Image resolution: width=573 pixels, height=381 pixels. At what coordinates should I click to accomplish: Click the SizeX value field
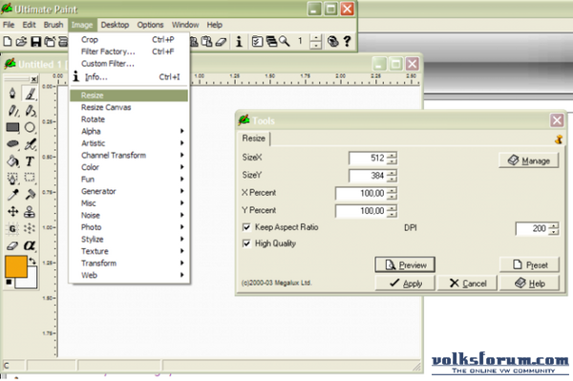point(368,158)
